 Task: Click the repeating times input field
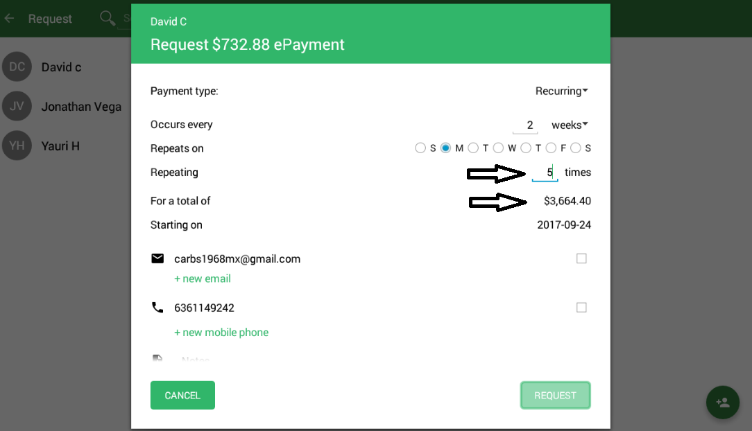pos(545,173)
